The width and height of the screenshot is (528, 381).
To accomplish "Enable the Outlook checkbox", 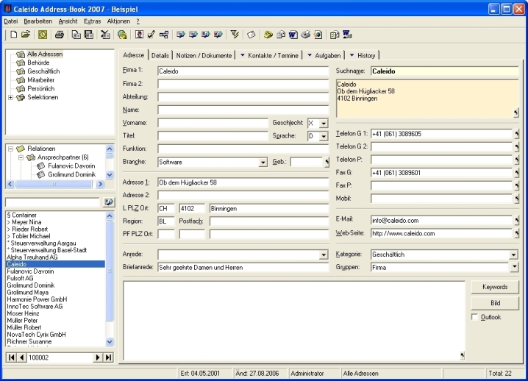I will [474, 317].
